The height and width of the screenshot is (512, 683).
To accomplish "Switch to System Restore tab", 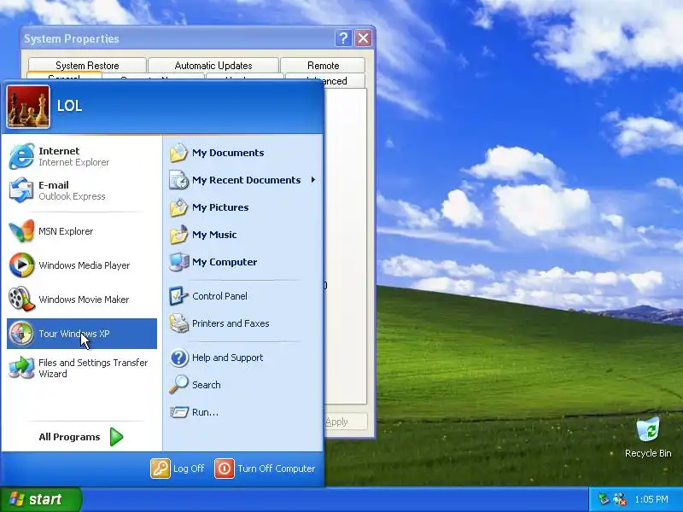I will coord(87,66).
